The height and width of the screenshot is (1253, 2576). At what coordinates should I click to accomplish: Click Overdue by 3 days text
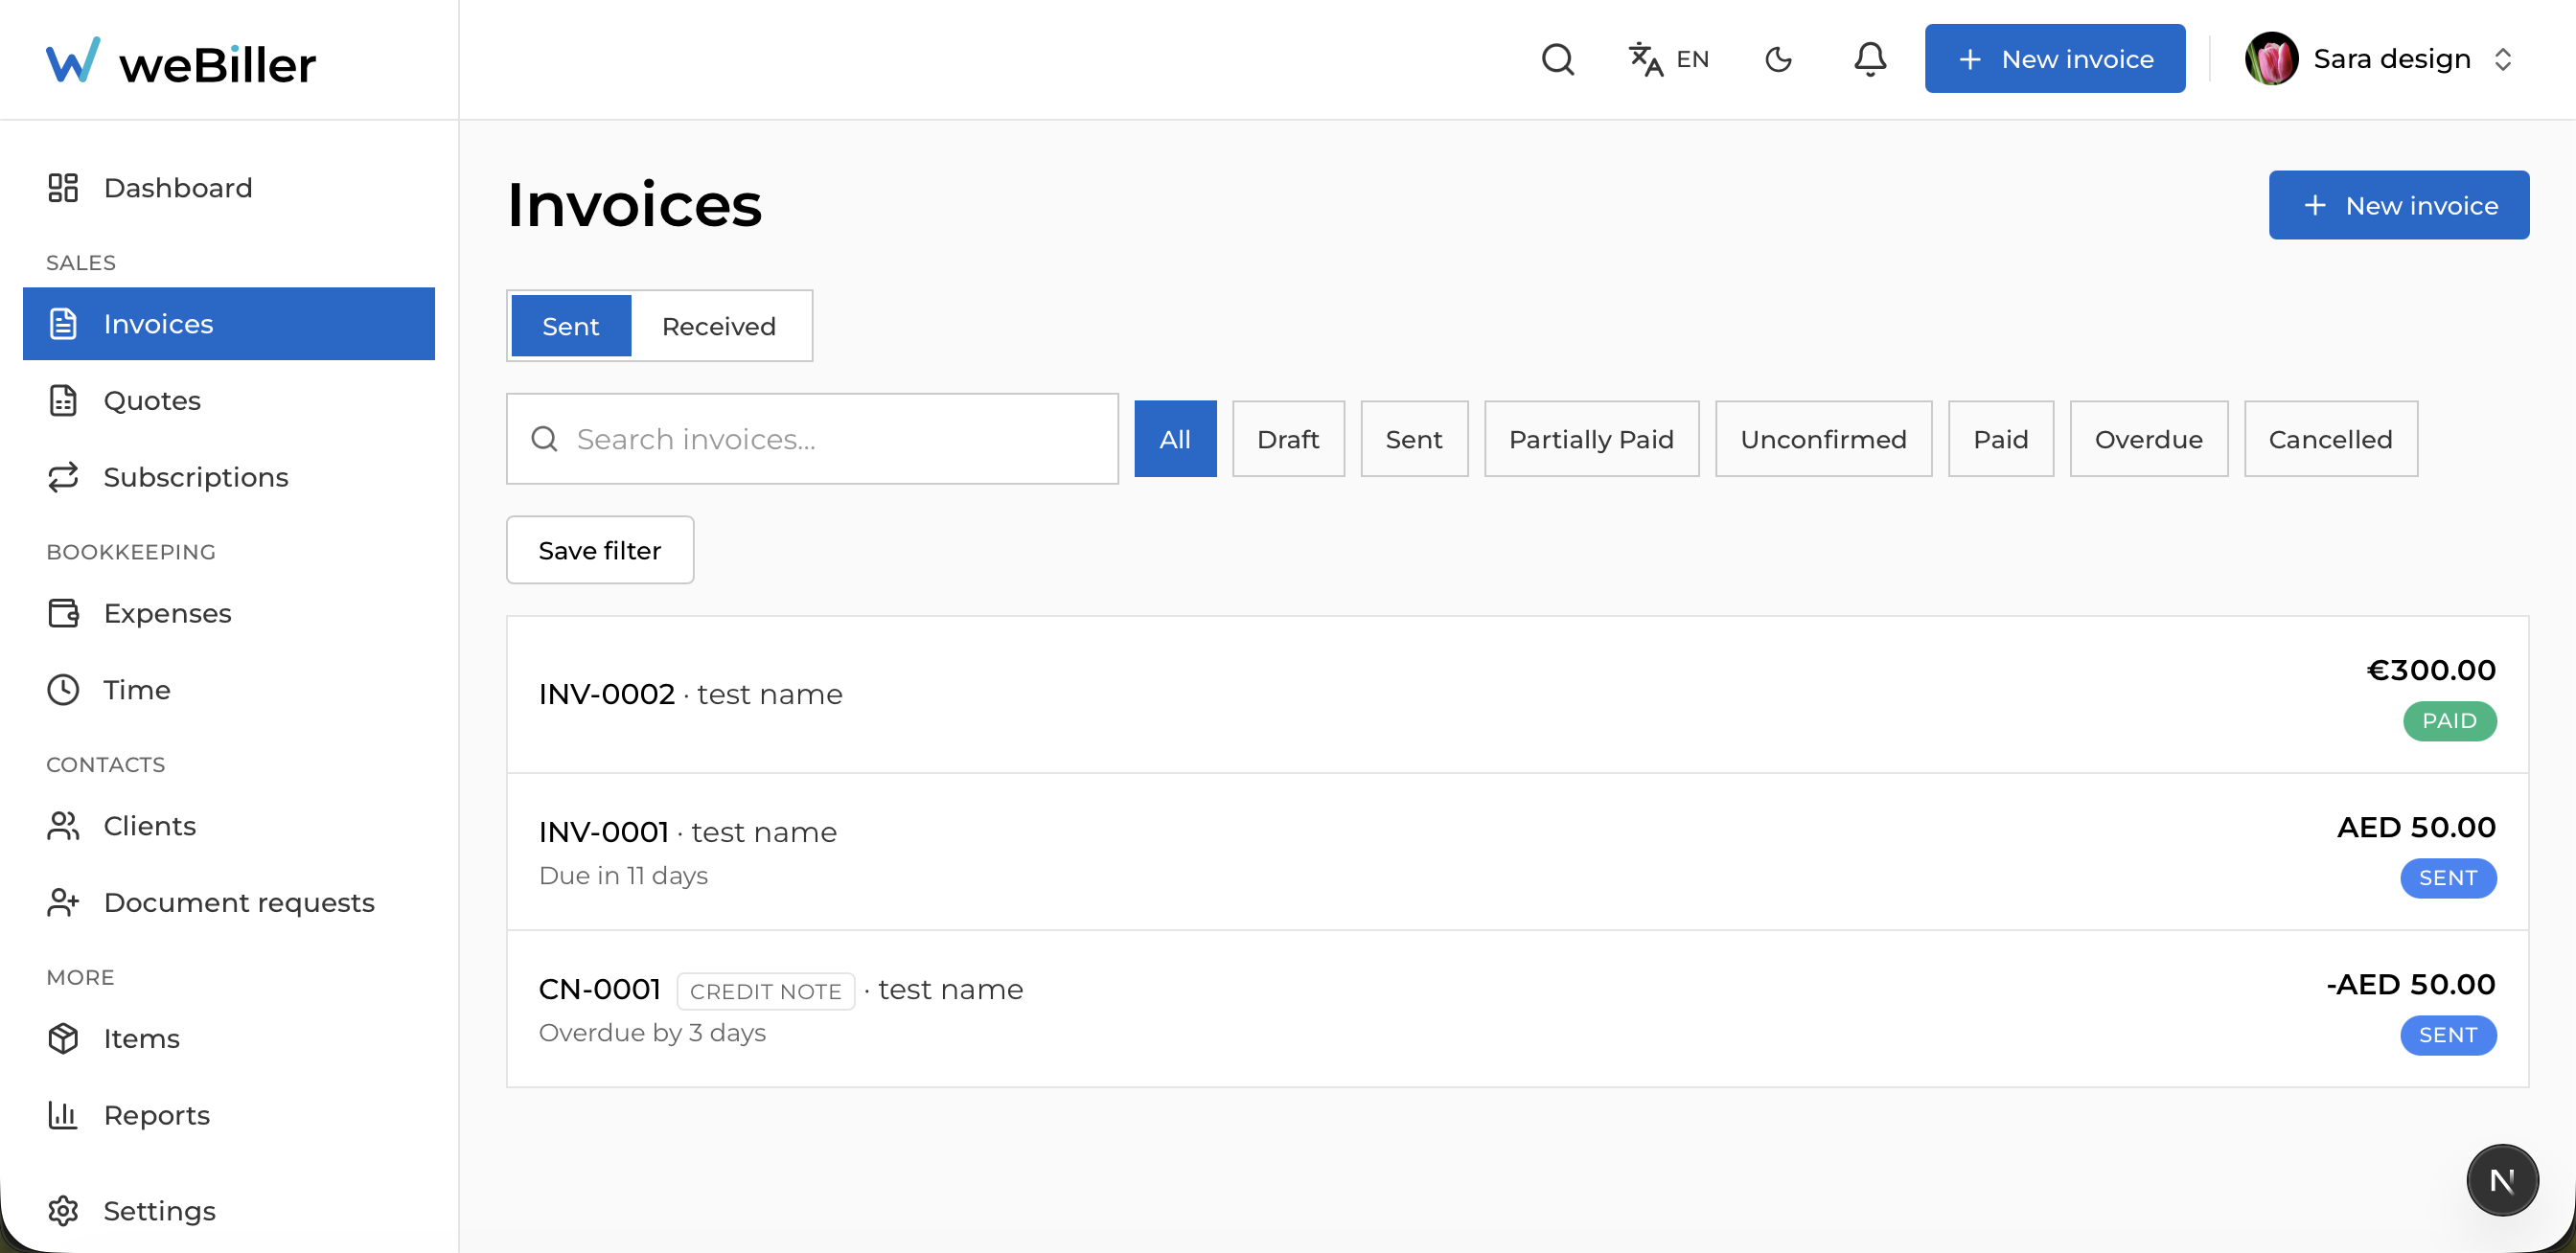(652, 1032)
